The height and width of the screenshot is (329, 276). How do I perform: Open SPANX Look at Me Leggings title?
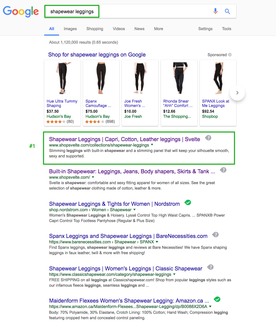pos(216,104)
